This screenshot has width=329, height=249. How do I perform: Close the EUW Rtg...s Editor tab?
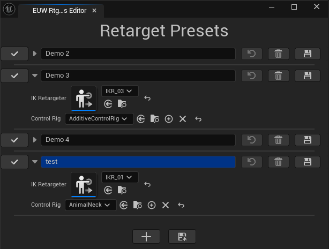[x=94, y=11]
